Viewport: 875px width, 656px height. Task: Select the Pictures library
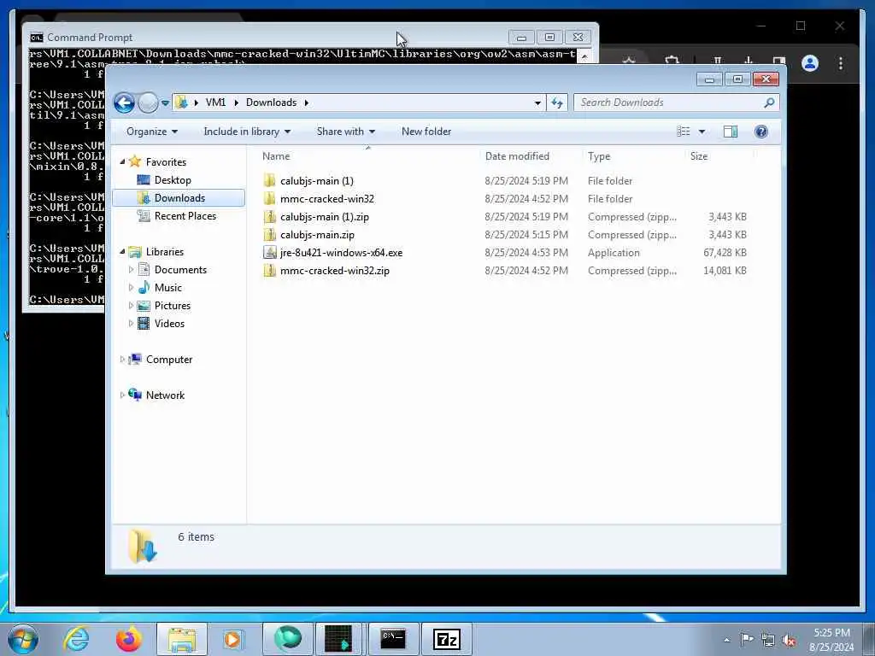[172, 306]
